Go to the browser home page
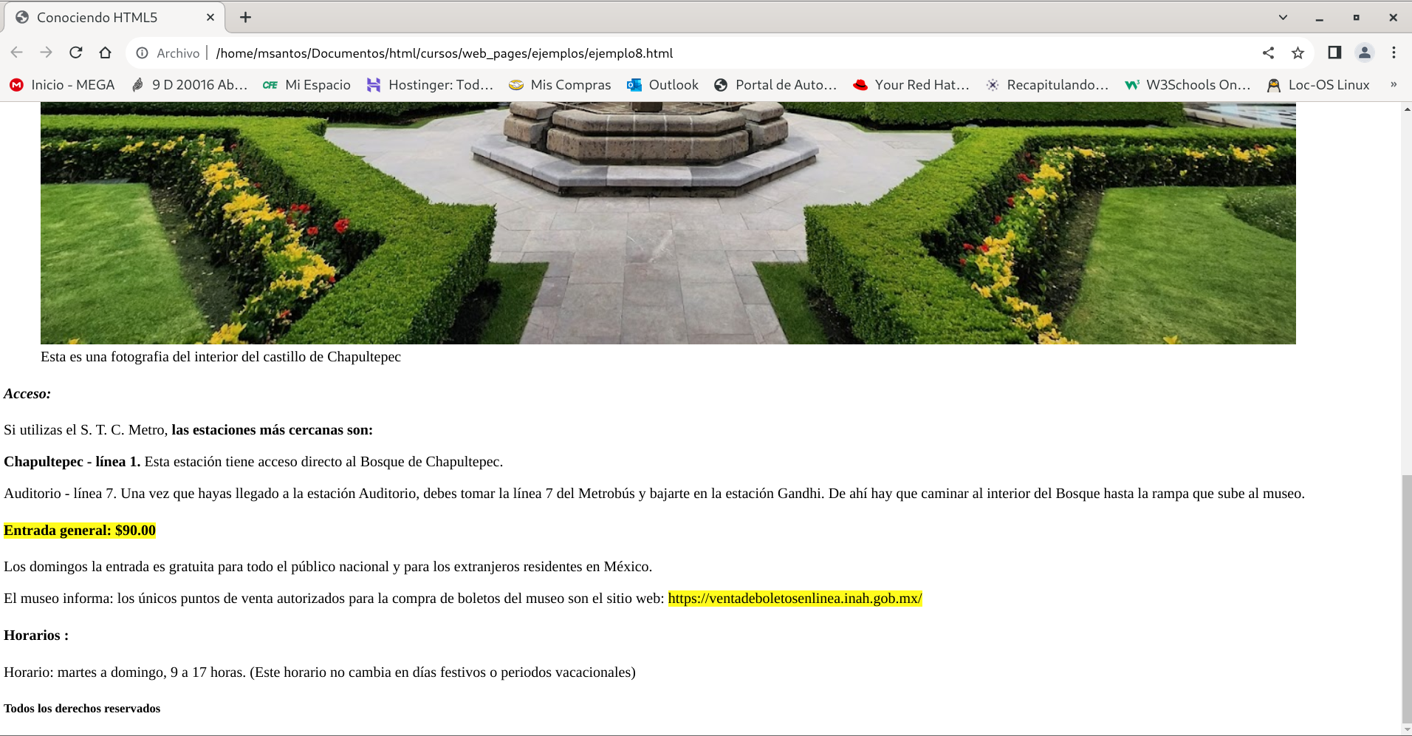The width and height of the screenshot is (1412, 736). click(105, 52)
